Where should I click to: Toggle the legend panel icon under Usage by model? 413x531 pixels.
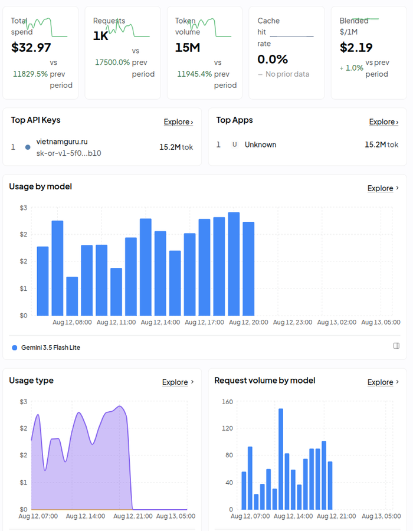pyautogui.click(x=396, y=346)
